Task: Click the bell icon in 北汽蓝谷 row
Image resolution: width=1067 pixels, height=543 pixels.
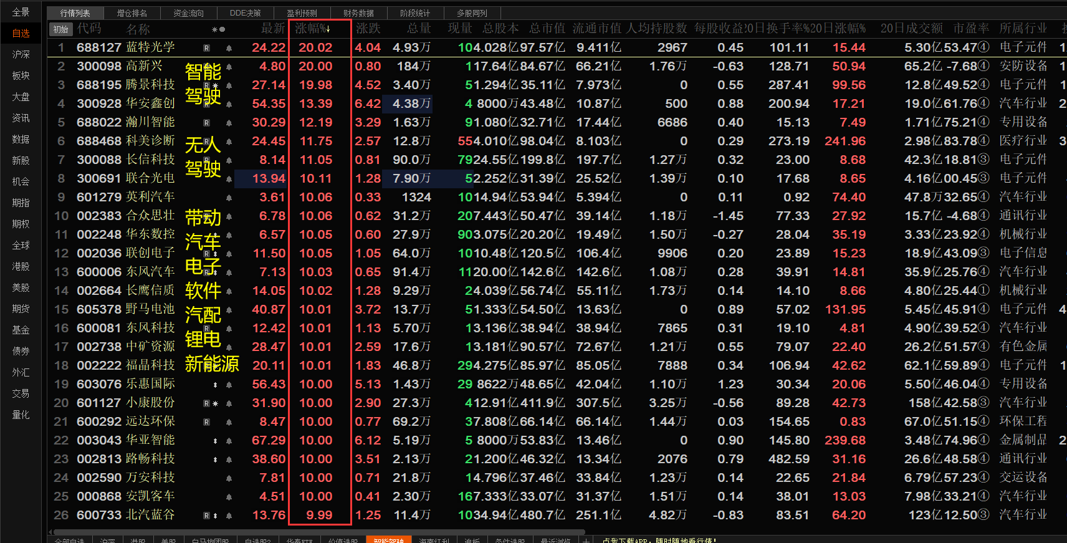Action: [x=229, y=516]
